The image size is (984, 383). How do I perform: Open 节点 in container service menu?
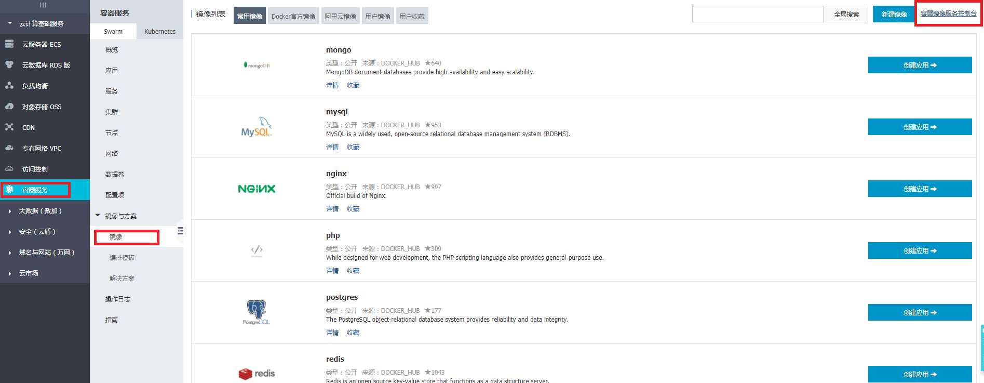[x=112, y=133]
